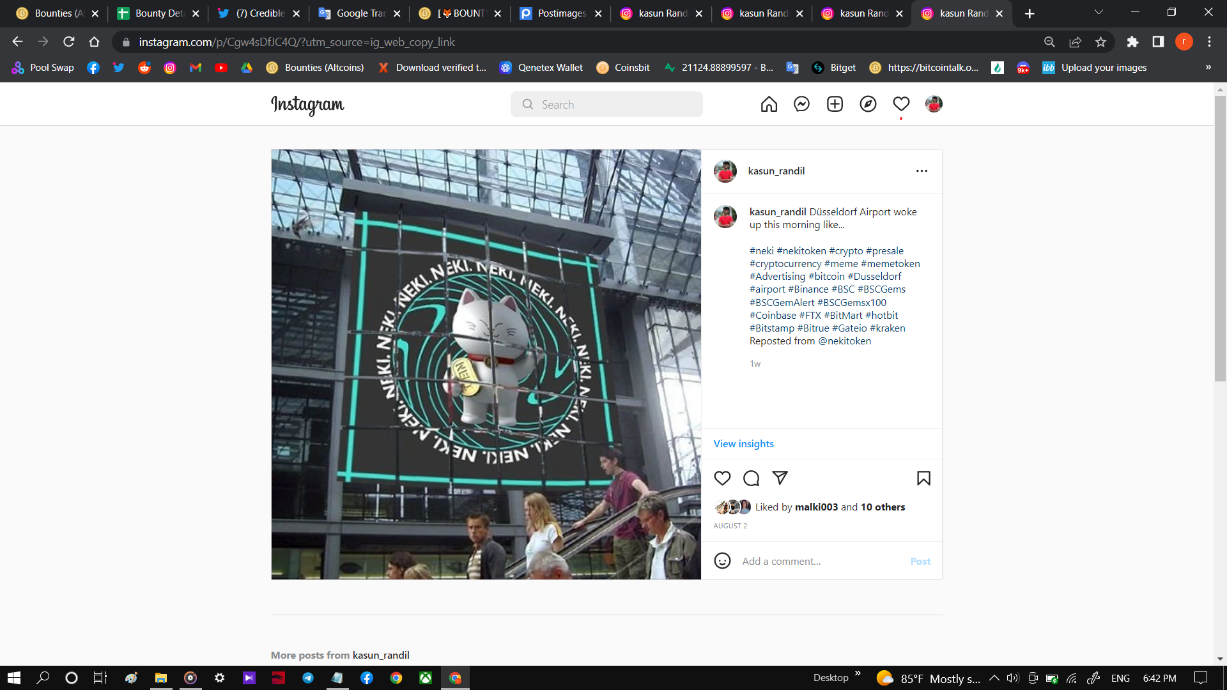Open emoji picker in comment box
Viewport: 1227px width, 690px height.
coord(722,561)
